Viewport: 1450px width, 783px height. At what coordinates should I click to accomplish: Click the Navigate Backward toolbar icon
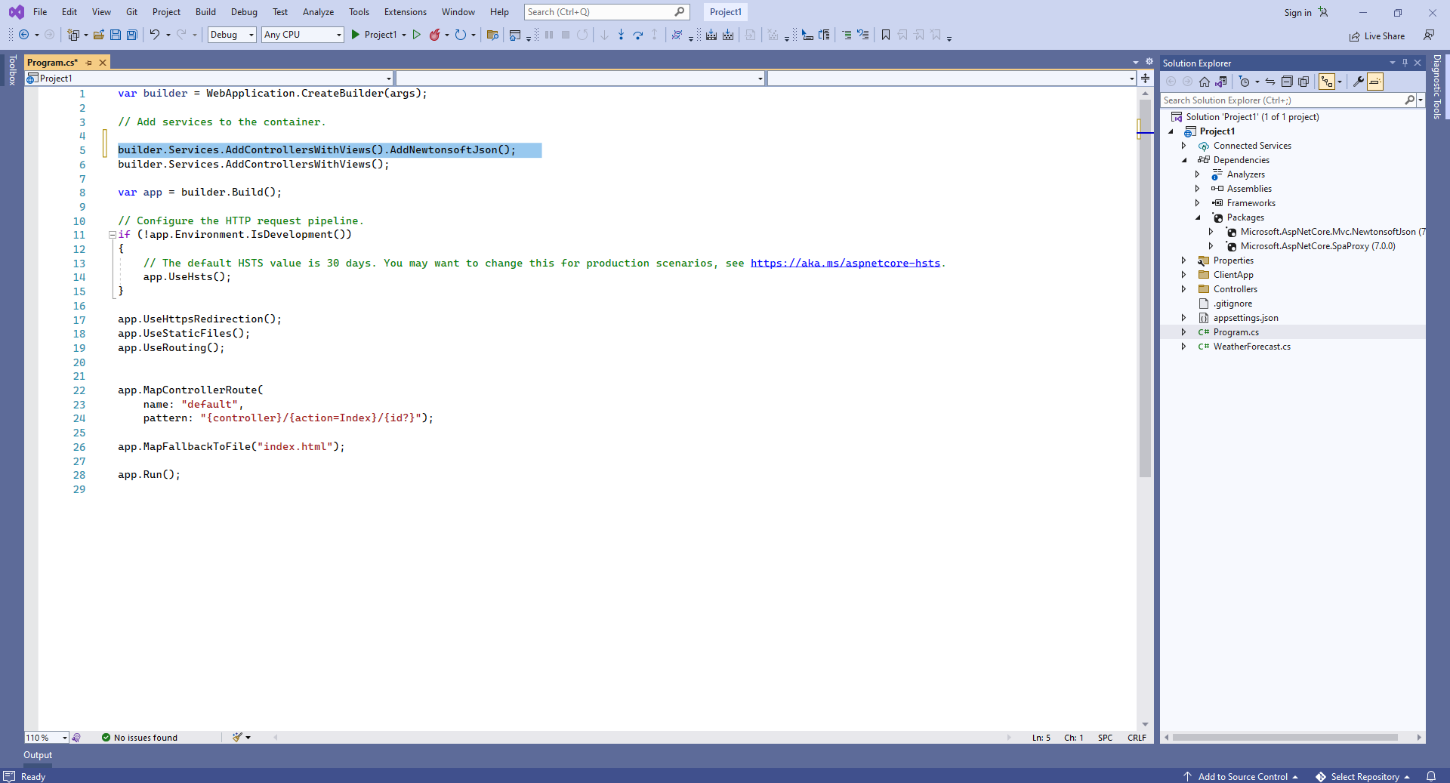pyautogui.click(x=23, y=35)
